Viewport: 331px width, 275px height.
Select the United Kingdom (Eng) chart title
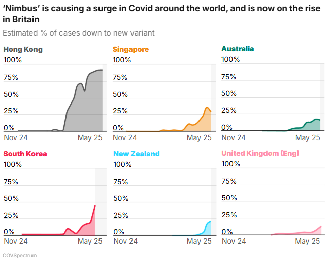[260, 153]
